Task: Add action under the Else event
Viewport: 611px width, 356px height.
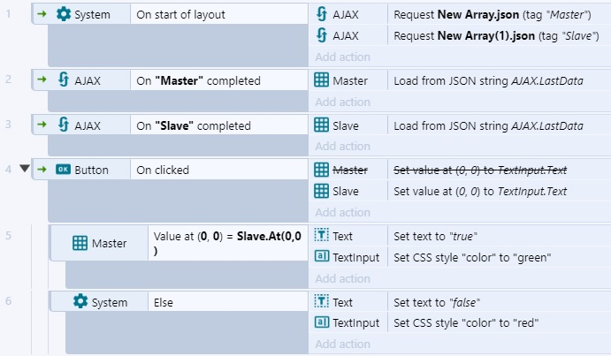Action: click(342, 344)
